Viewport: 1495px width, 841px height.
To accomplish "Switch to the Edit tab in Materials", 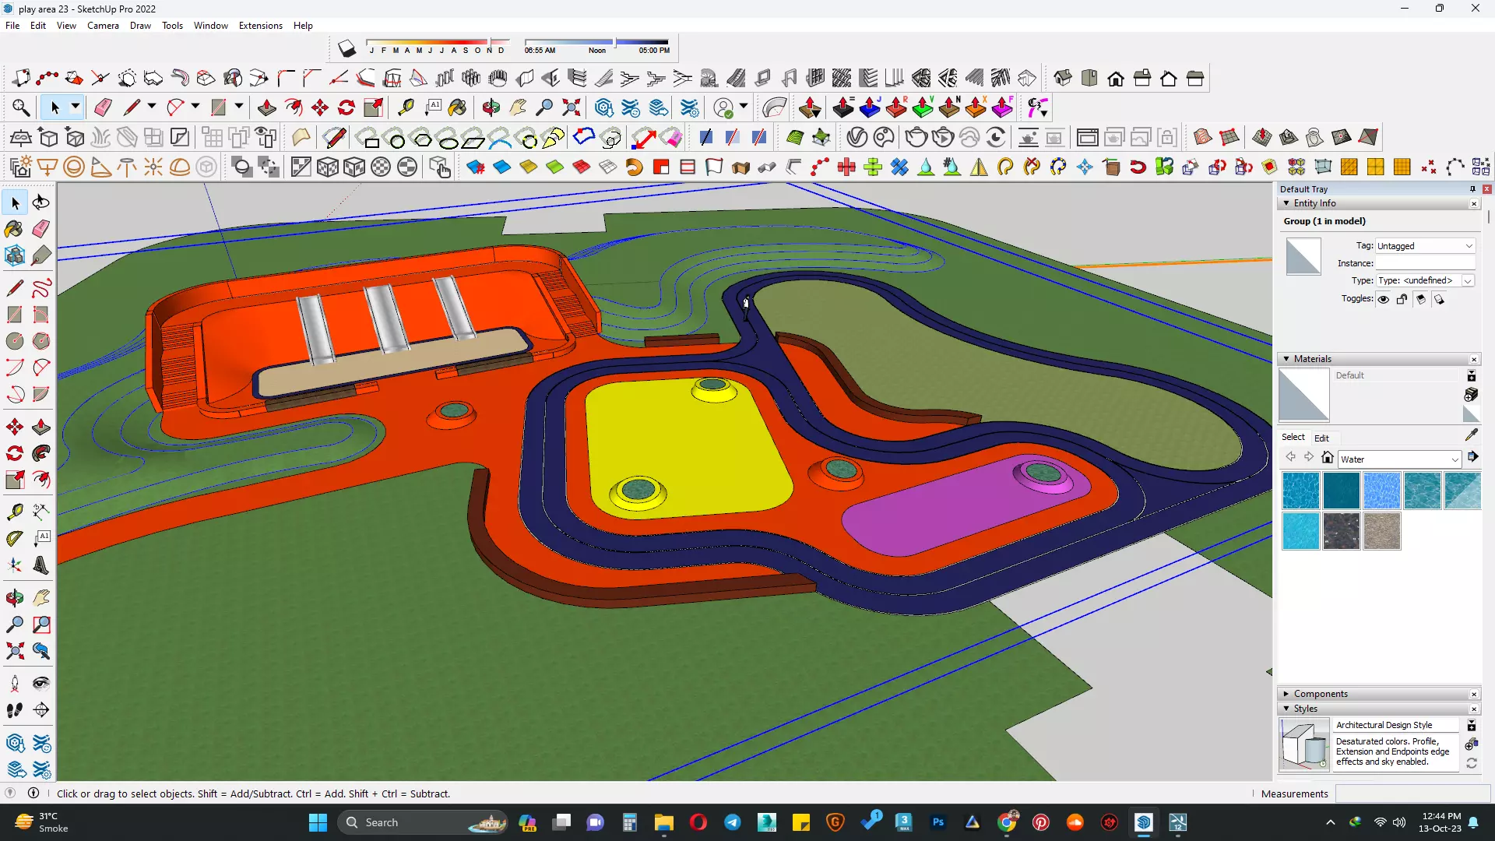I will (1321, 438).
